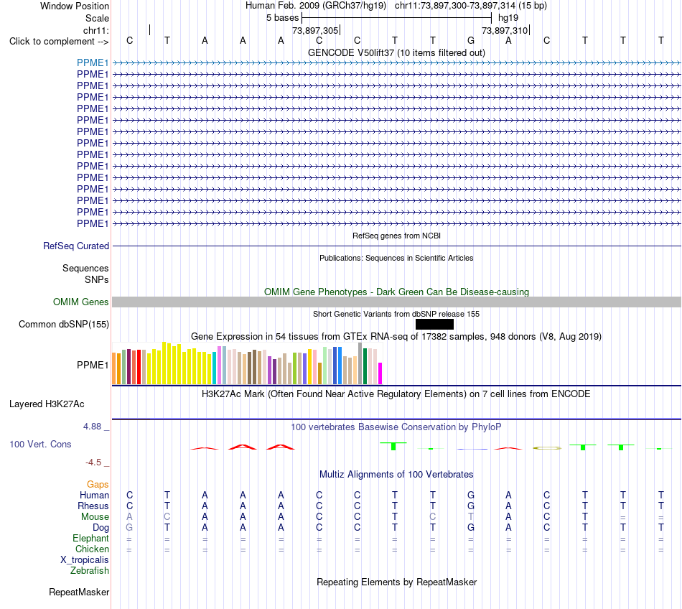The image size is (682, 609).
Task: Click the 'Click to complement -->' label
Action: coord(59,42)
